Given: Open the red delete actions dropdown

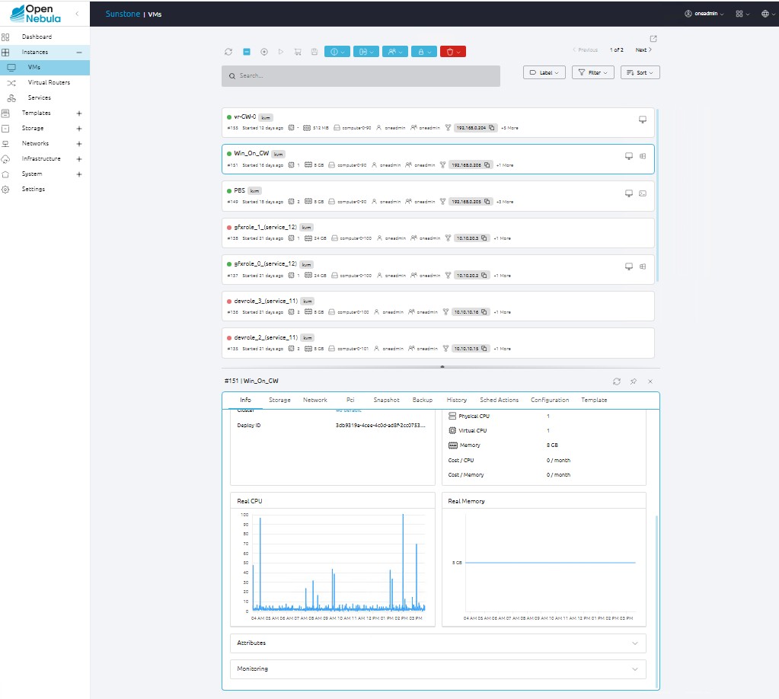Looking at the screenshot, I should [452, 52].
